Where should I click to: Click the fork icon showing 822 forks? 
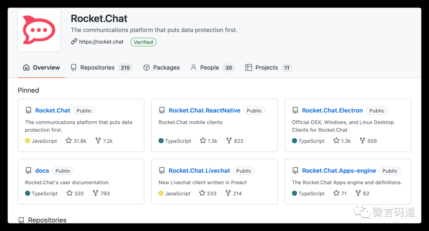pos(229,141)
